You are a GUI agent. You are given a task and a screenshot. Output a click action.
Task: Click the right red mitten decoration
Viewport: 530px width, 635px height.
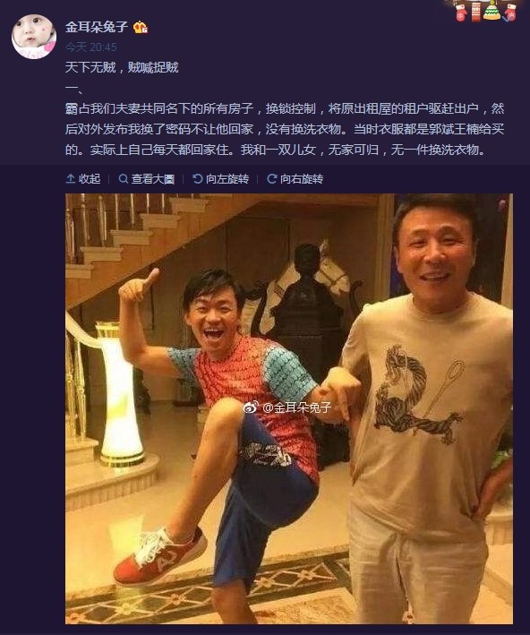click(510, 13)
